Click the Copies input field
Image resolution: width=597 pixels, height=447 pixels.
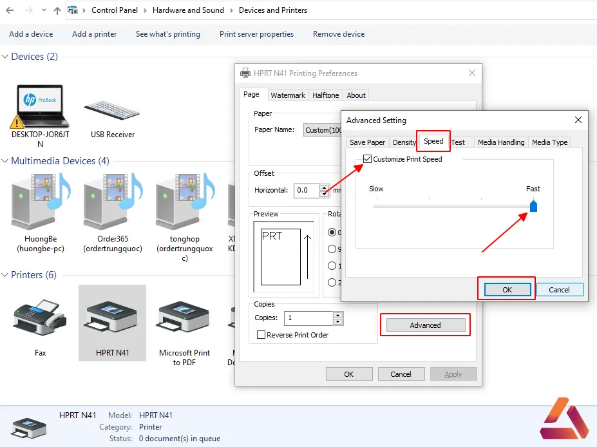(x=308, y=318)
